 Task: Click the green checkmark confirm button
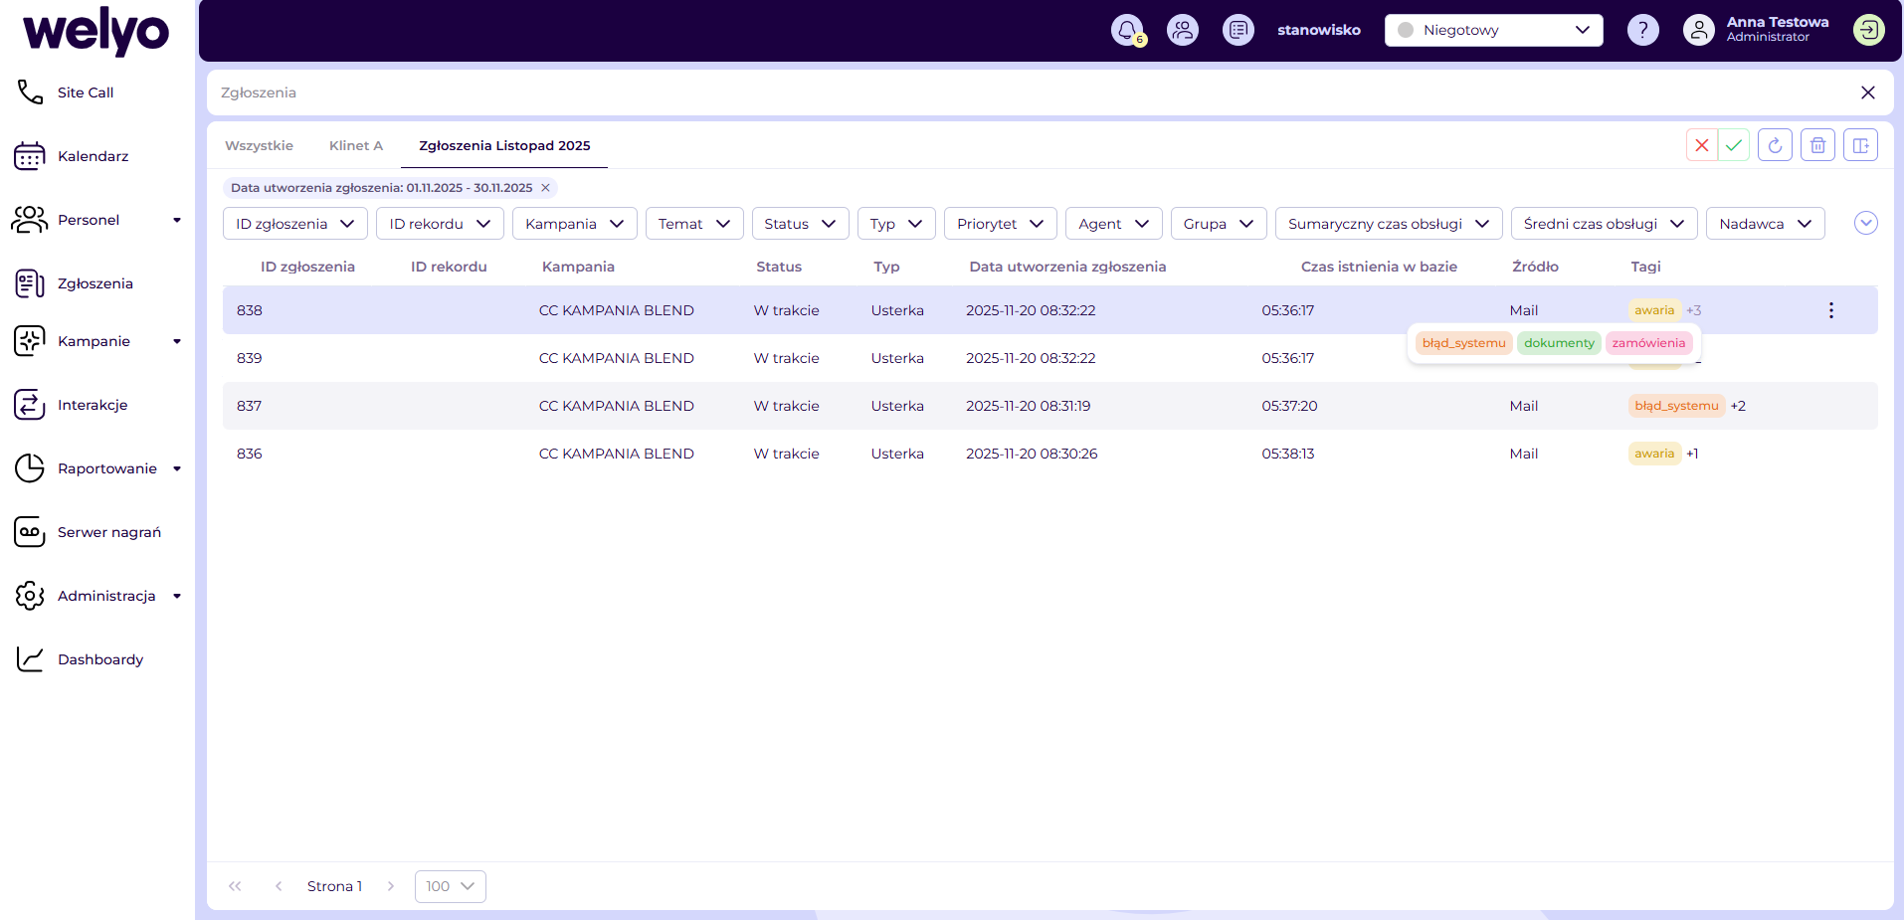(x=1734, y=145)
